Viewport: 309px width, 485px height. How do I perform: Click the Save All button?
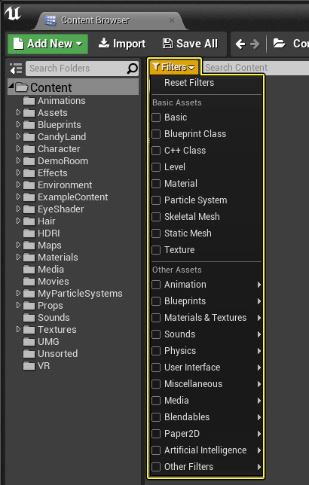point(190,44)
